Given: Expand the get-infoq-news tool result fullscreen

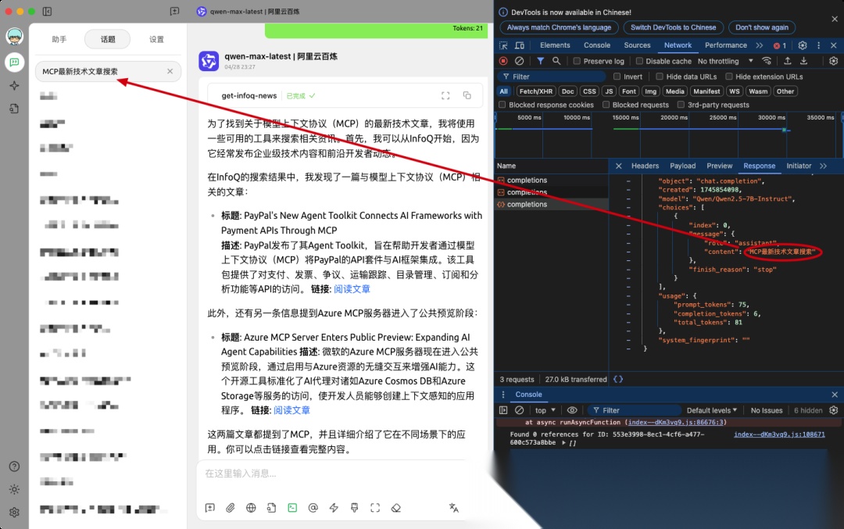Looking at the screenshot, I should coord(445,96).
